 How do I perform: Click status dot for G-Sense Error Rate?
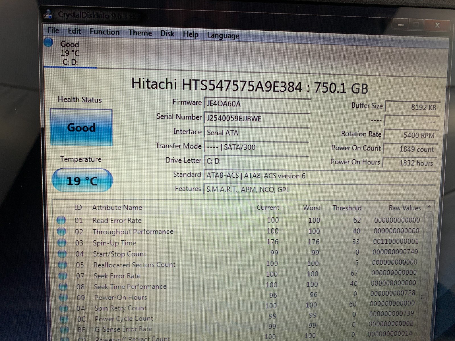pyautogui.click(x=64, y=330)
